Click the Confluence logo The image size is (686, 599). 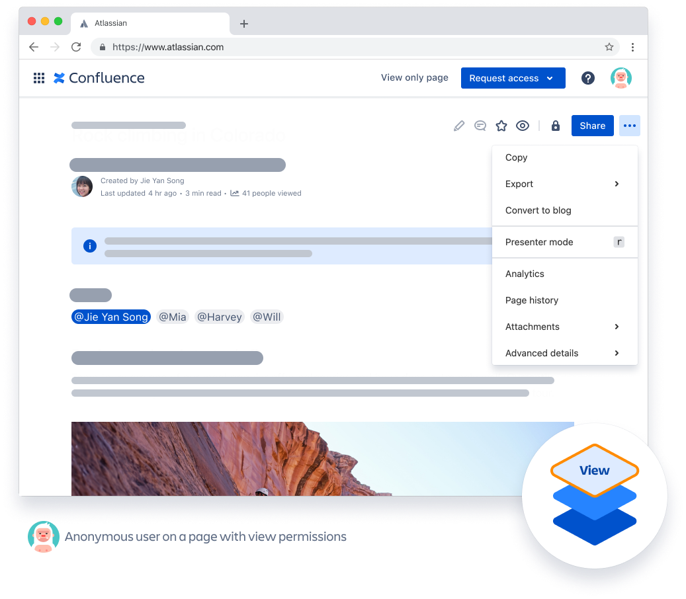(99, 78)
